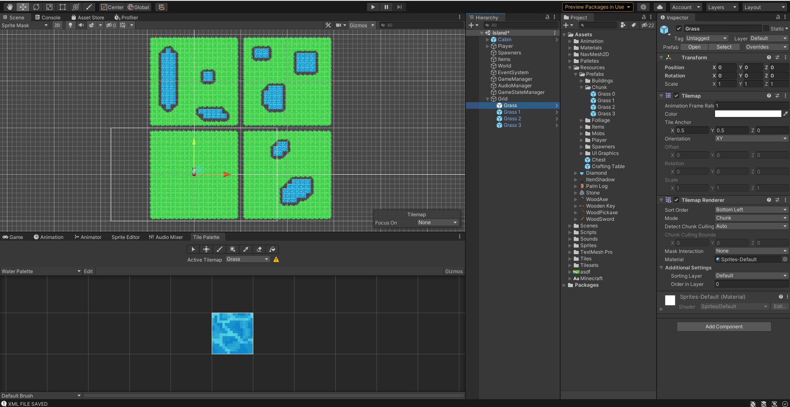Click the water tile in palette
The image size is (790, 407).
(x=232, y=333)
